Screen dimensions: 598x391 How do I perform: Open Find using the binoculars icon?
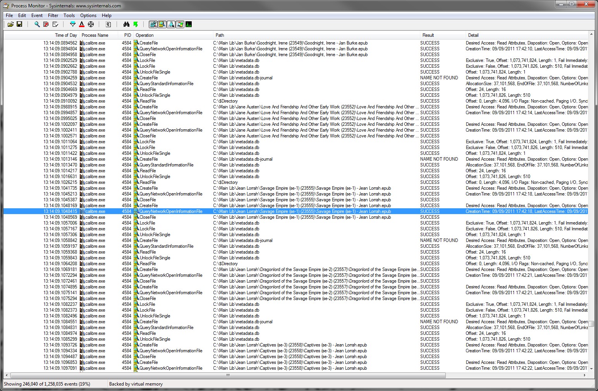[126, 24]
